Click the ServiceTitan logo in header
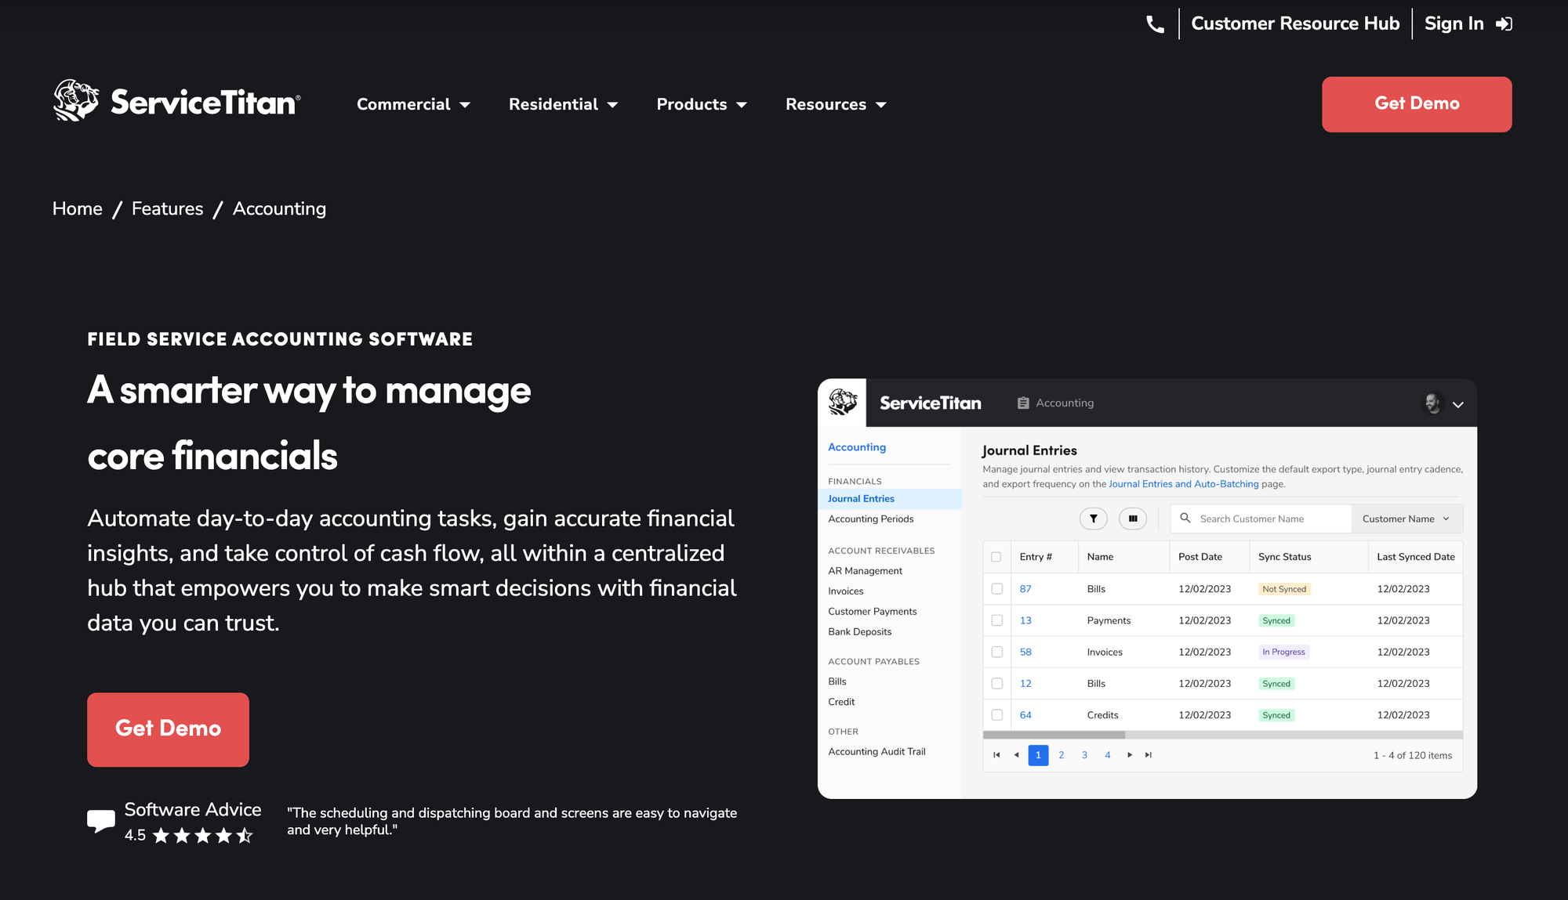The image size is (1568, 900). point(176,102)
